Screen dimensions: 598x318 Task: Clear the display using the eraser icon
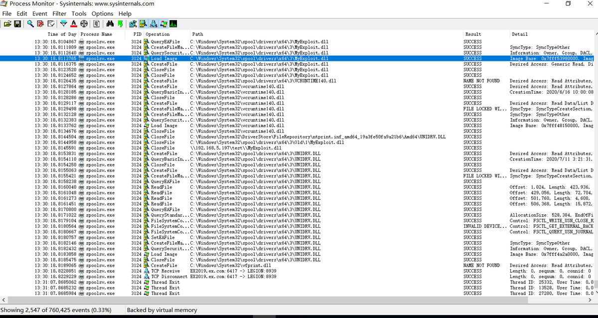click(x=41, y=23)
